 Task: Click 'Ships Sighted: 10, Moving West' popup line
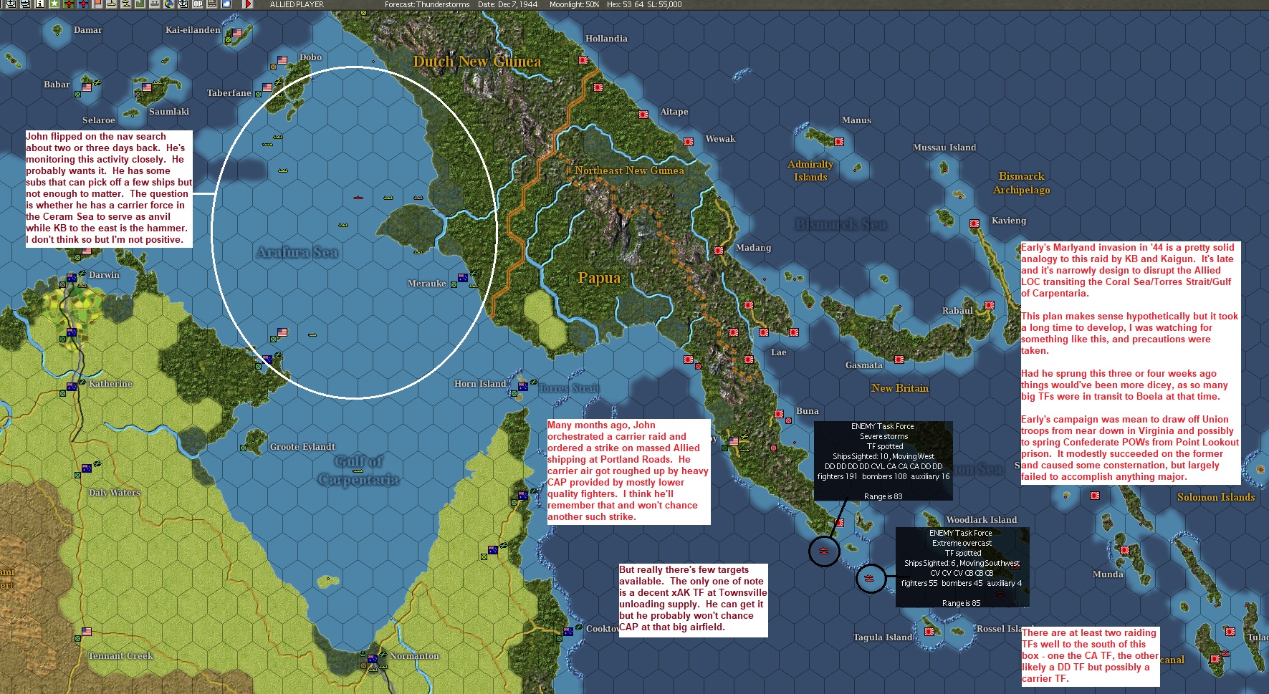point(883,456)
